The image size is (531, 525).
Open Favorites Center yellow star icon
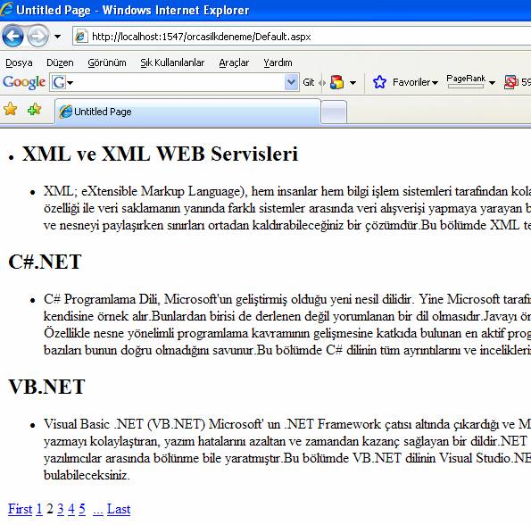[10, 109]
